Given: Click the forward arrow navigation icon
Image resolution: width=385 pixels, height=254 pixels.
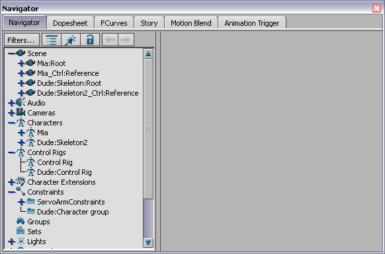Looking at the screenshot, I should (126, 40).
